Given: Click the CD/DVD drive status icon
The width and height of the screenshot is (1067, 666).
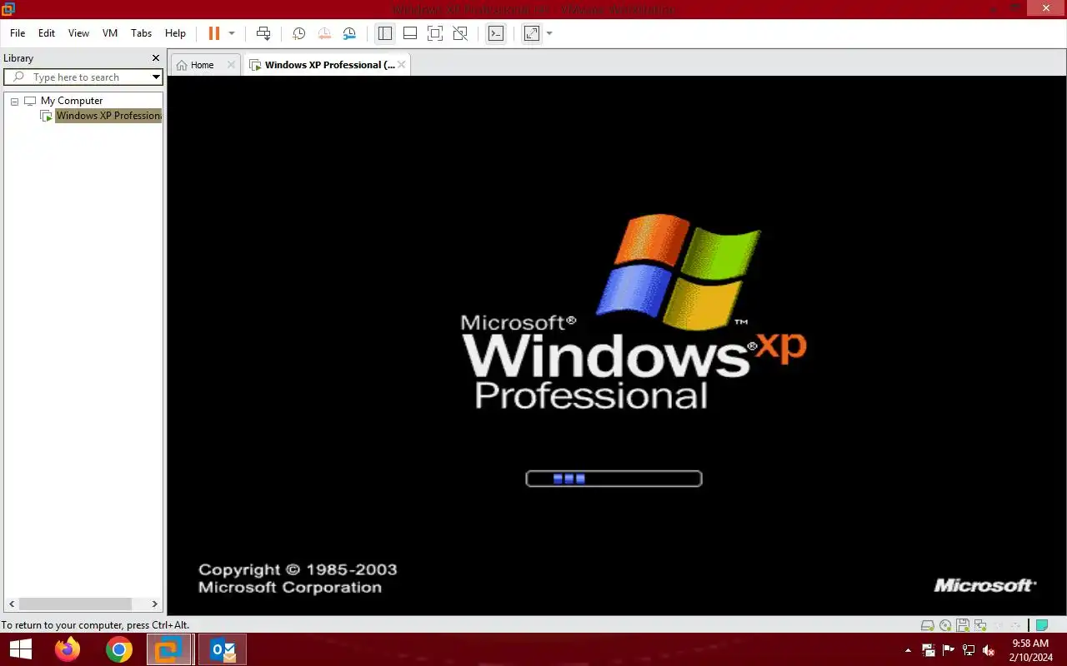Looking at the screenshot, I should (x=945, y=625).
